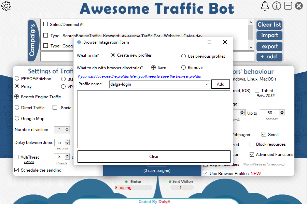Minimize the Browser Integration Form dialog
The width and height of the screenshot is (307, 204).
[194, 42]
